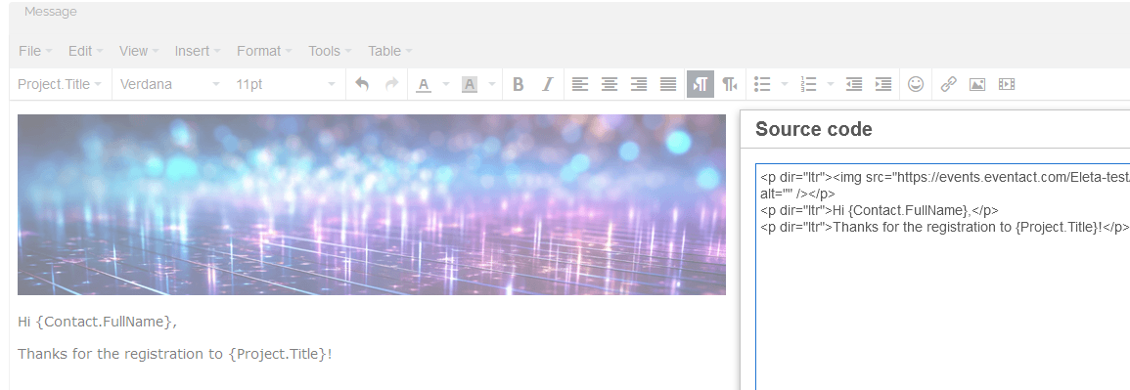Toggle left-to-right text direction
This screenshot has width=1130, height=390.
pyautogui.click(x=700, y=84)
